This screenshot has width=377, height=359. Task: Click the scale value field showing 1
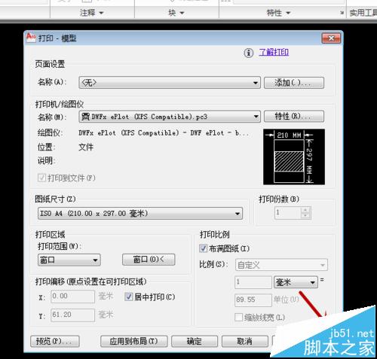(x=253, y=282)
